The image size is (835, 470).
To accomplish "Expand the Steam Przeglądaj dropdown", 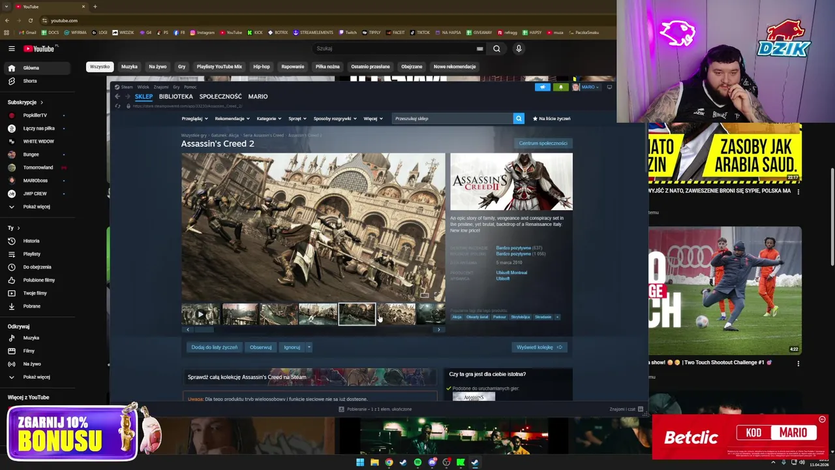I will click(194, 118).
